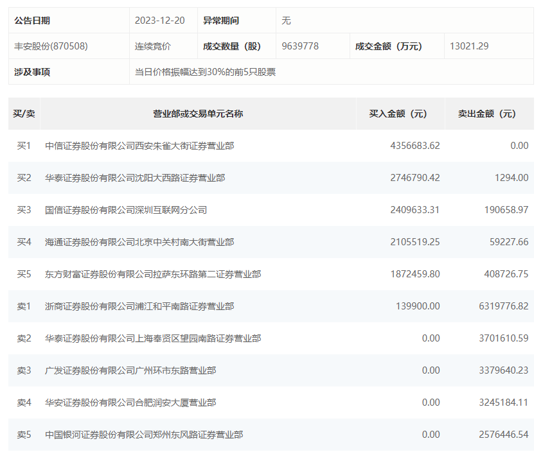Select the stock name 丰安股份(870508)
This screenshot has height=459, width=543.
[x=51, y=46]
